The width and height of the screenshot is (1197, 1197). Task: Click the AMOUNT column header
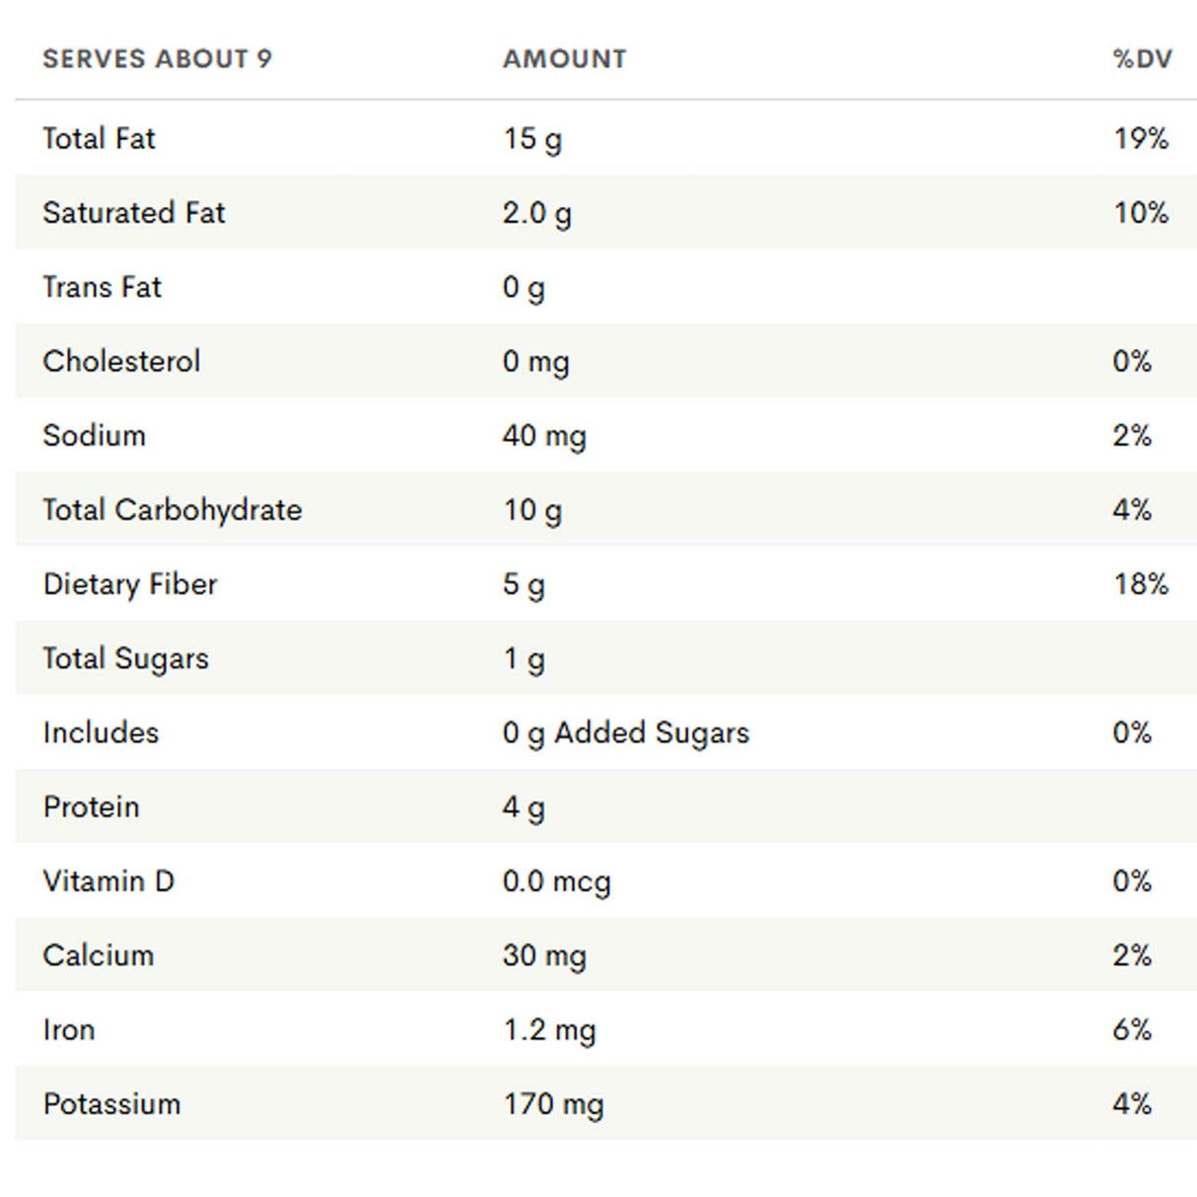[564, 59]
